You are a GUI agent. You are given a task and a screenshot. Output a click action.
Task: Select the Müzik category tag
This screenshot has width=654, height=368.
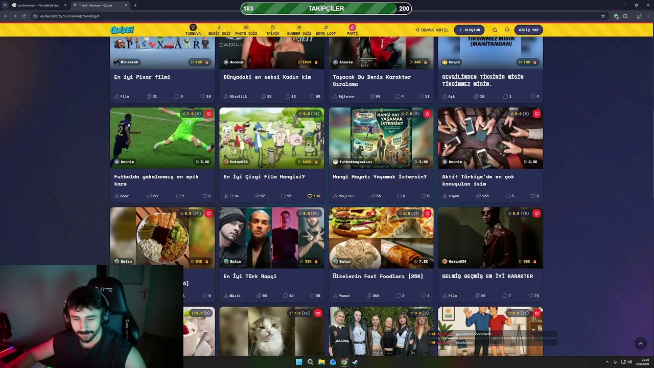[232, 295]
